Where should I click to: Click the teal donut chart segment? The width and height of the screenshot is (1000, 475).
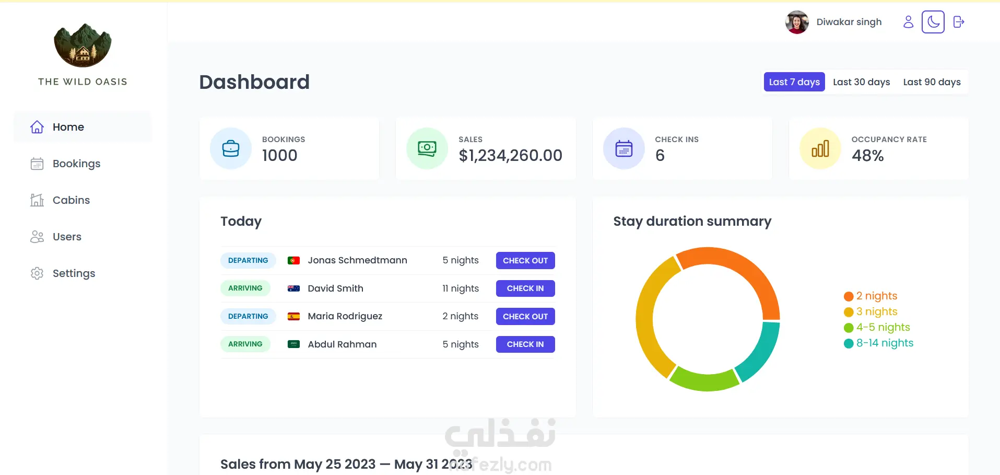coord(762,352)
